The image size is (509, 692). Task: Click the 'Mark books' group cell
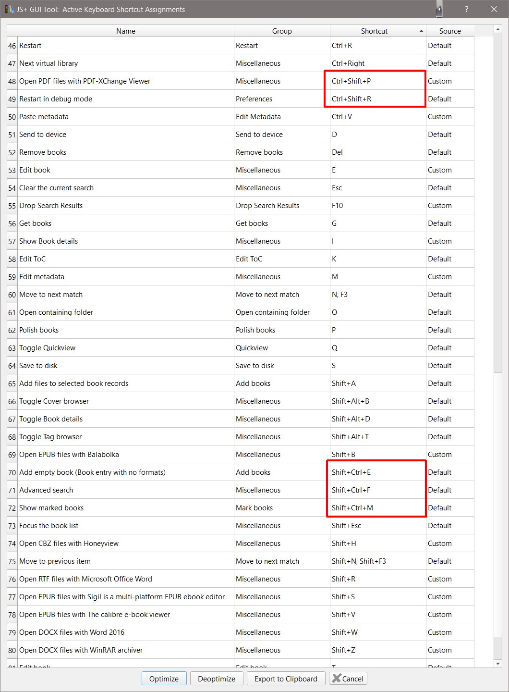[x=282, y=508]
